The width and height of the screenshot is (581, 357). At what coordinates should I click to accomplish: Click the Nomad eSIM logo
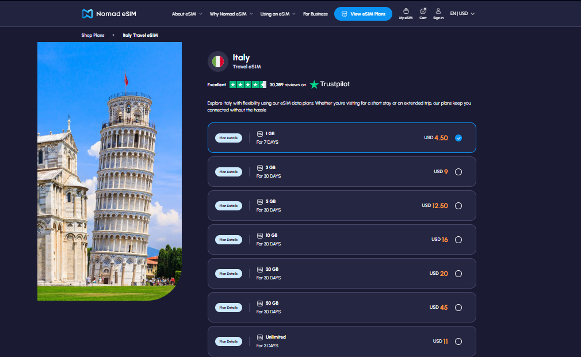pos(109,14)
